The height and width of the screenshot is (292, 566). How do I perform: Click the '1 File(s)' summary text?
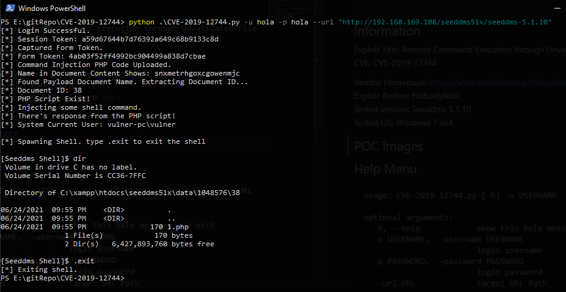click(x=84, y=236)
